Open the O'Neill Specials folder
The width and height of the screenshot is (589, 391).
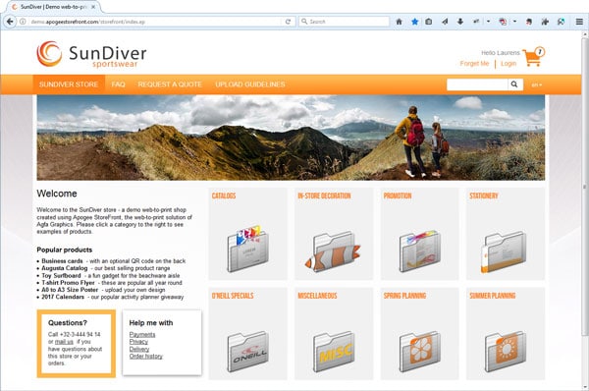(248, 352)
